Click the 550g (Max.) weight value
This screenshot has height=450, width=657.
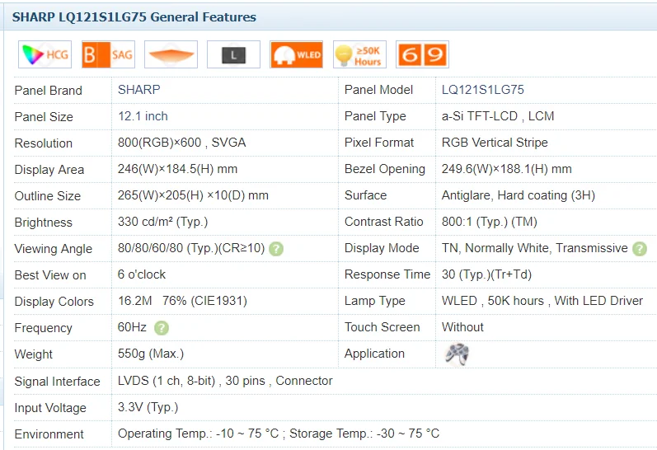pyautogui.click(x=151, y=354)
